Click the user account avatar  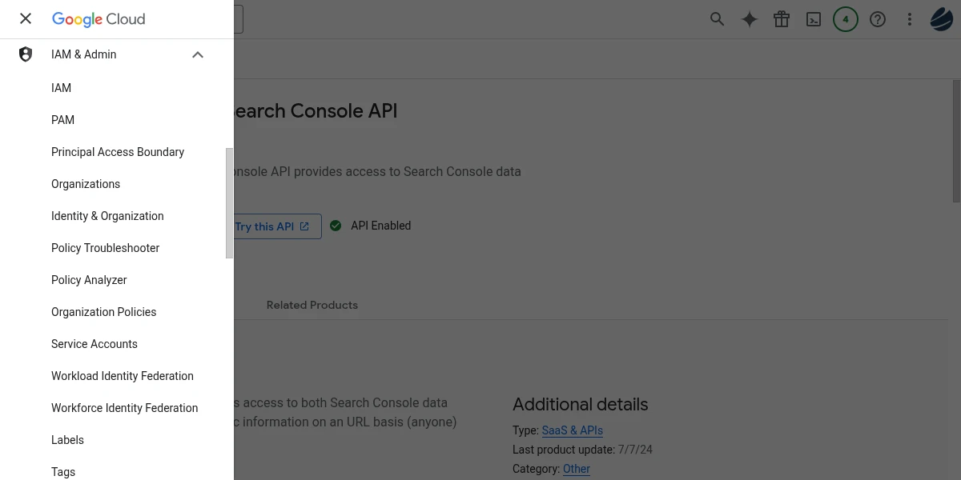942,19
